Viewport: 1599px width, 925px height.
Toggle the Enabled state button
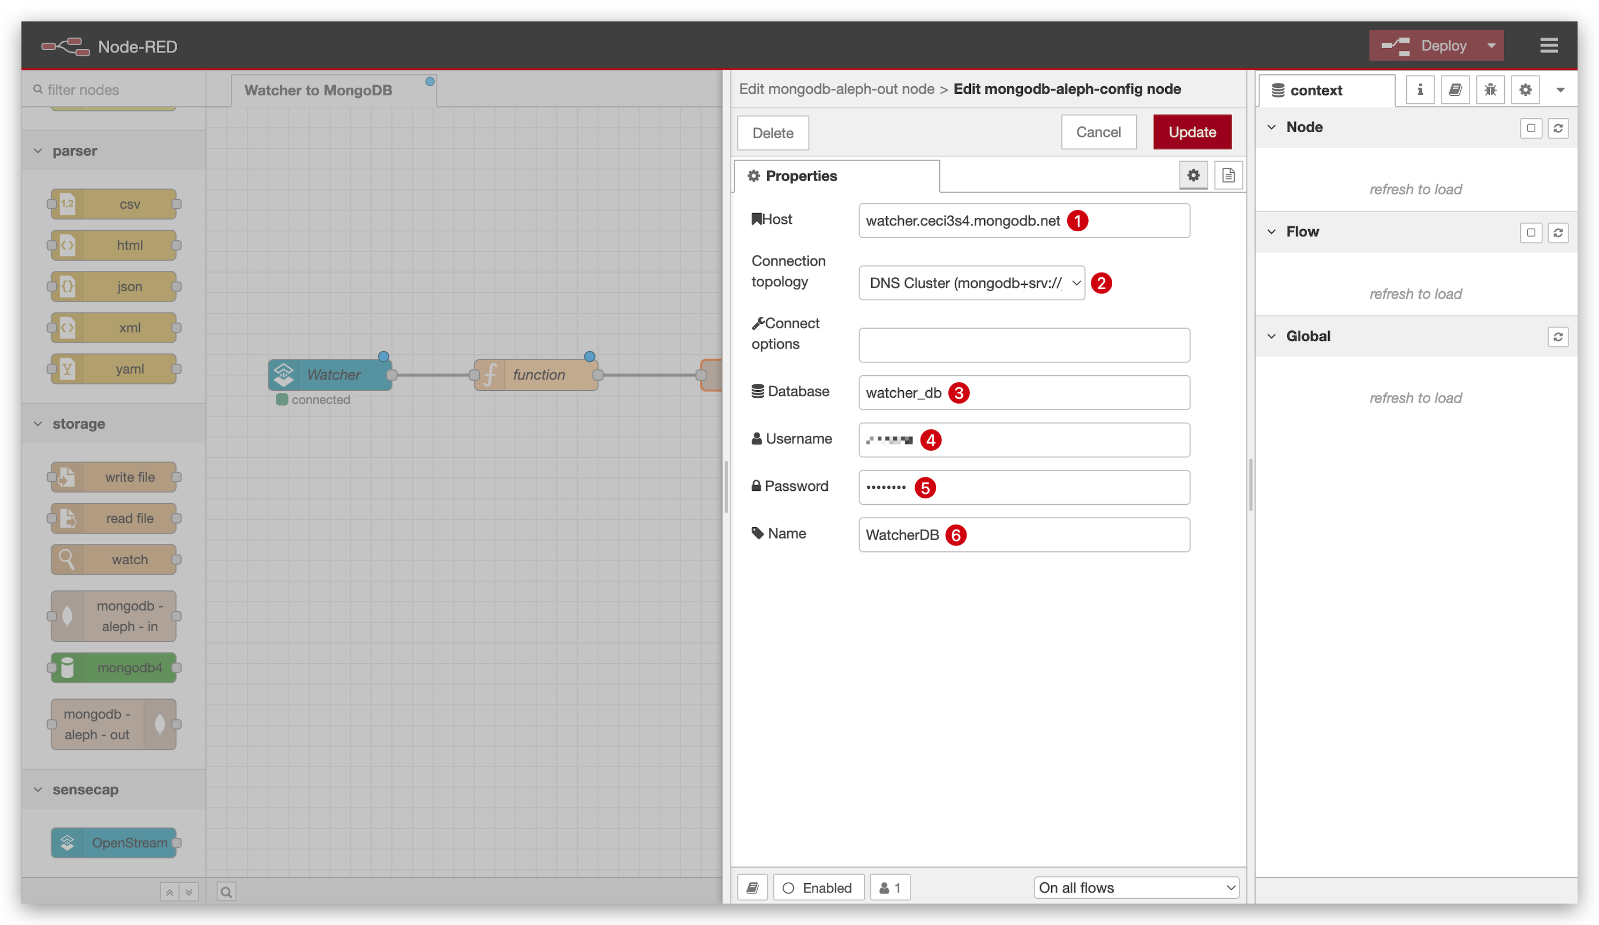coord(819,888)
